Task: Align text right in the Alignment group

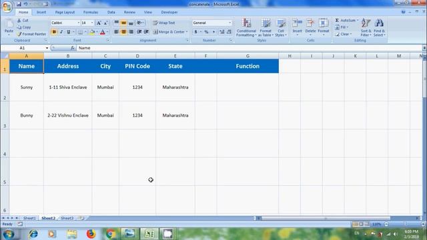Action: 131,32
